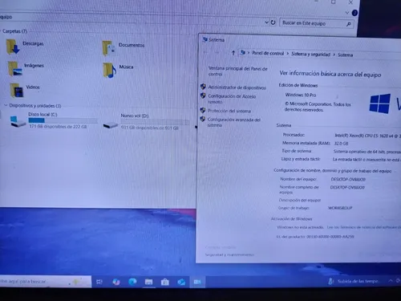Click the Disco local (C:) usage bar
Image resolution: width=401 pixels, height=301 pixels.
[x=63, y=120]
